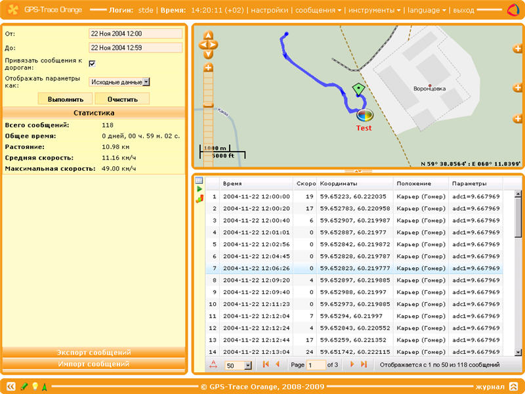Focus the До date field
525x394 pixels.
(136, 47)
